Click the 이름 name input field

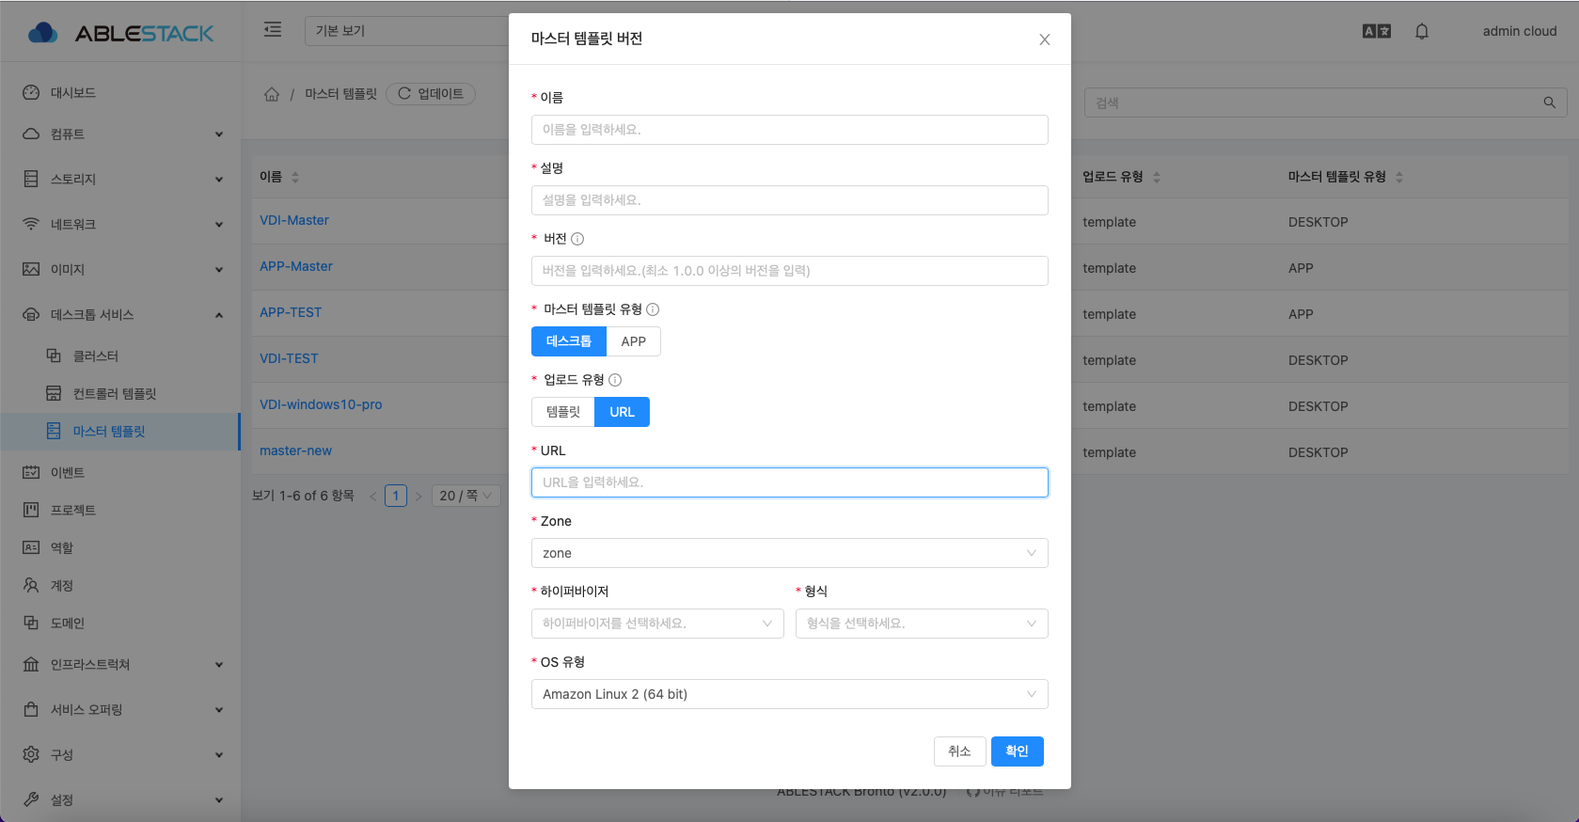(789, 130)
